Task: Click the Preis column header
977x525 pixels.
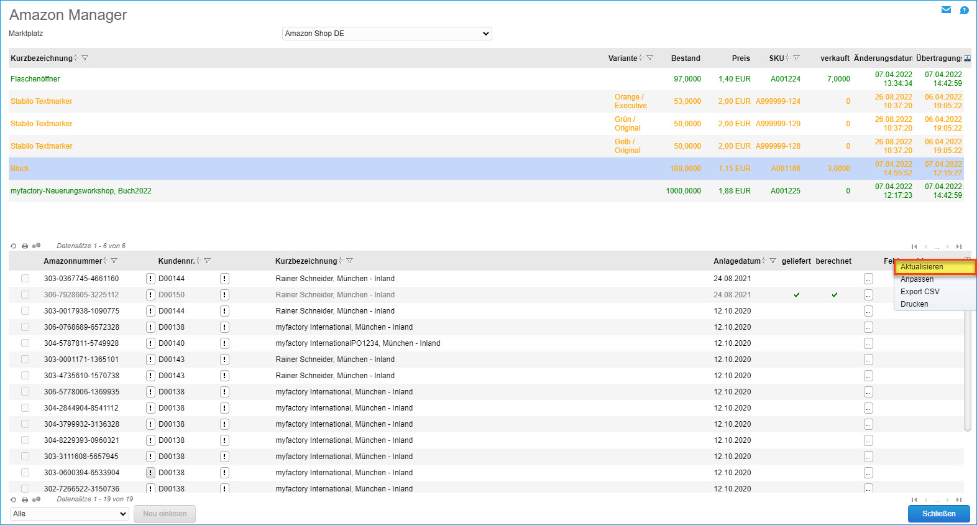Action: [741, 58]
